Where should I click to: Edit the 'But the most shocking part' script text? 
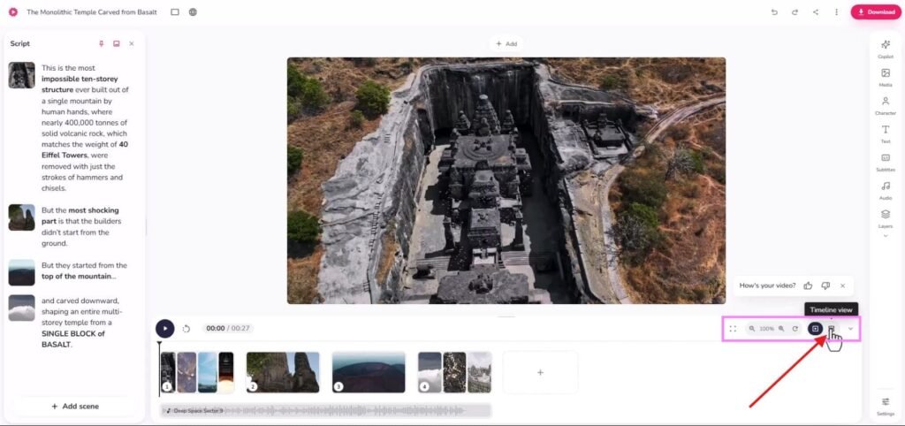tap(82, 227)
